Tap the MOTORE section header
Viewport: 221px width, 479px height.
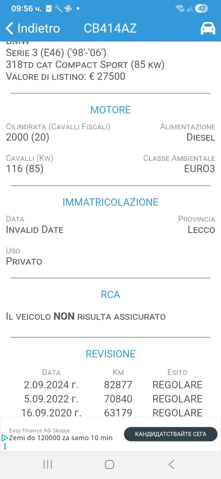110,110
